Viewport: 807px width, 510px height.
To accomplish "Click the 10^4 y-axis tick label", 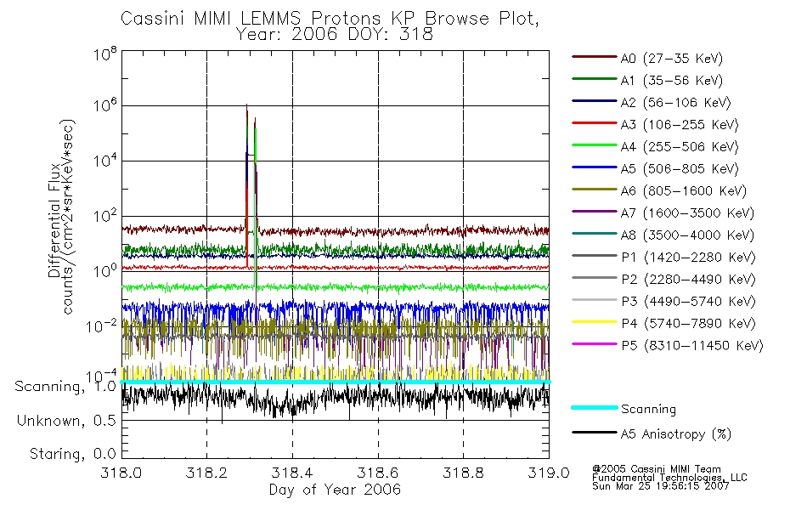I will 105,161.
